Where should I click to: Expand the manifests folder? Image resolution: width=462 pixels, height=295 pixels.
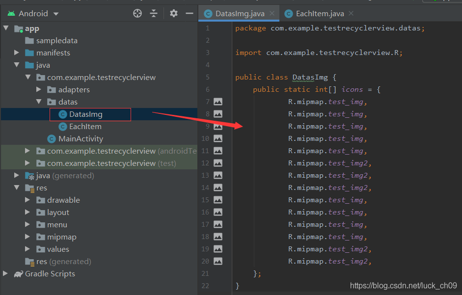(17, 53)
